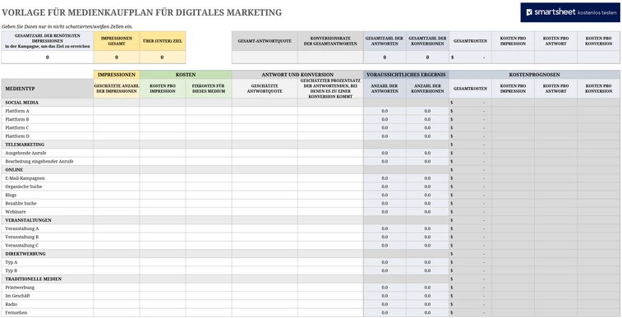Select the 'Im Geschäft' row label
622x318 pixels.
point(17,296)
